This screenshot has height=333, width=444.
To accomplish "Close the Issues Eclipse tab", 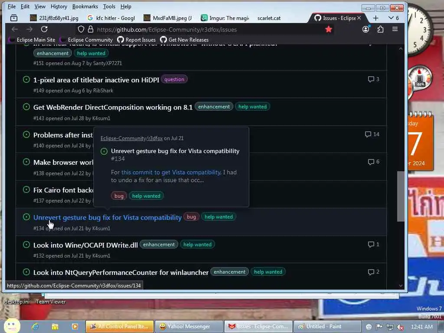I will click(x=359, y=18).
